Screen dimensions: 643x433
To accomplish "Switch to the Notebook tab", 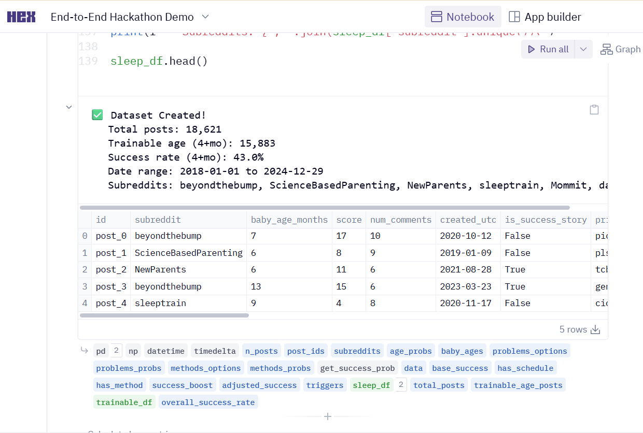I will [x=463, y=17].
